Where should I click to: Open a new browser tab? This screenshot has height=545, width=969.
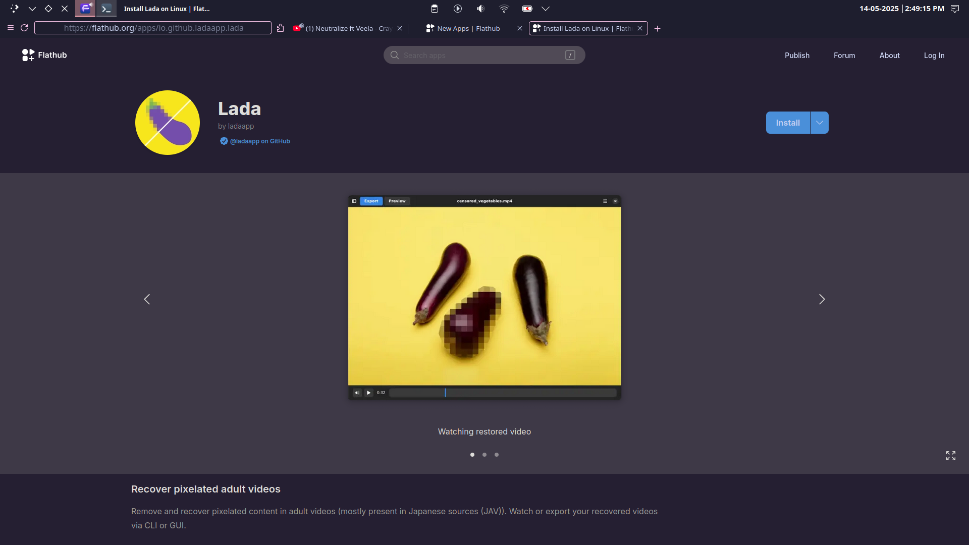click(x=657, y=29)
